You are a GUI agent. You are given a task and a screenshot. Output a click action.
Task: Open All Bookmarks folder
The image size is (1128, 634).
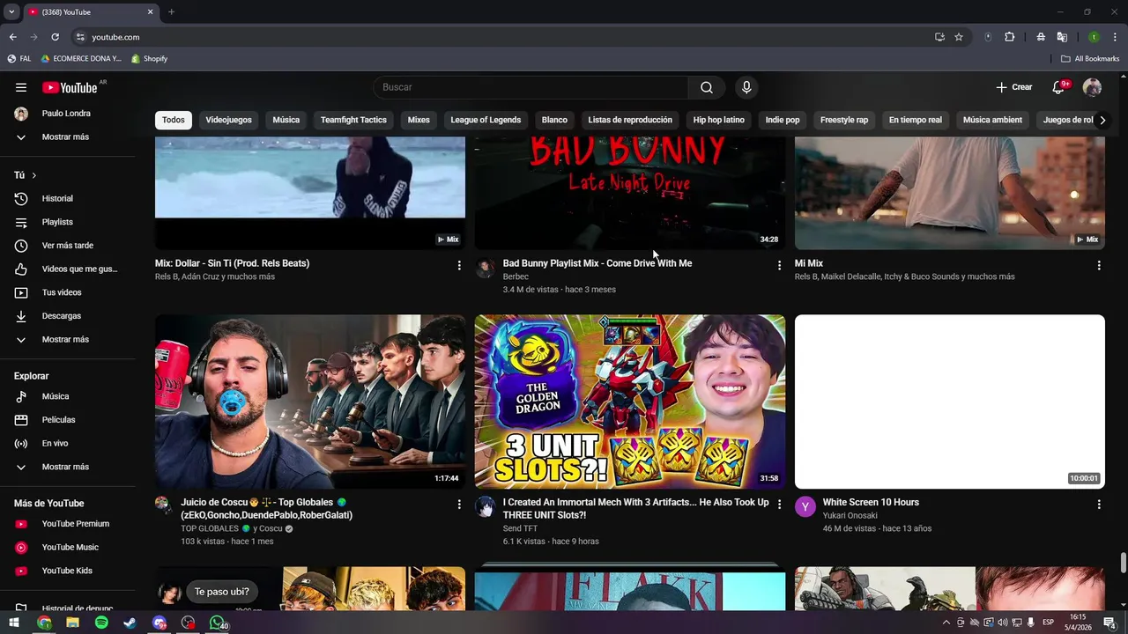pos(1090,59)
